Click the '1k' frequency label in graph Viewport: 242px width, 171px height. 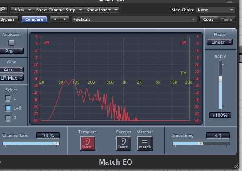[124, 82]
